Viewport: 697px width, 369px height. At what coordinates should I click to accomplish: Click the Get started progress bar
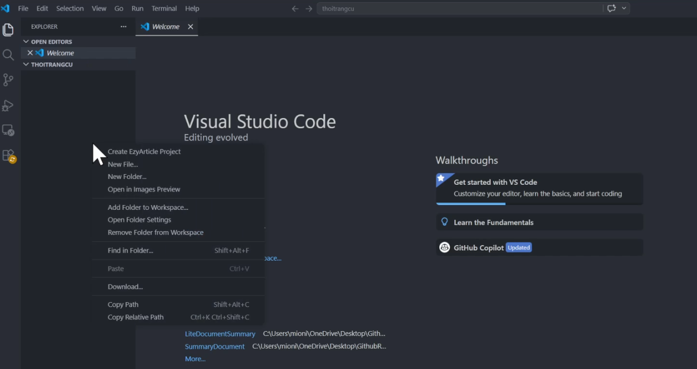[539, 203]
